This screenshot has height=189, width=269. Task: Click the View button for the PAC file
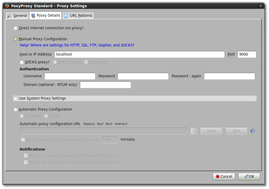tap(211, 131)
